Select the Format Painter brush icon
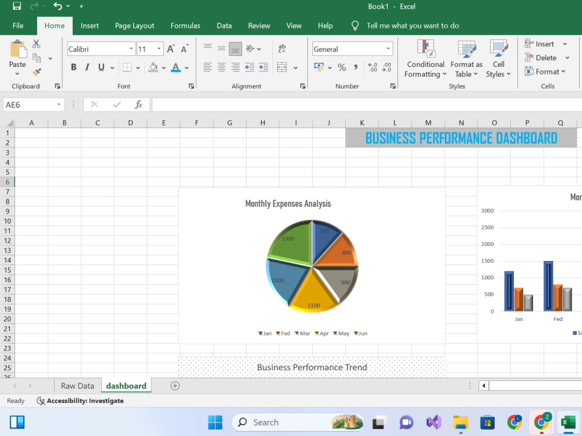The height and width of the screenshot is (436, 582). point(36,72)
